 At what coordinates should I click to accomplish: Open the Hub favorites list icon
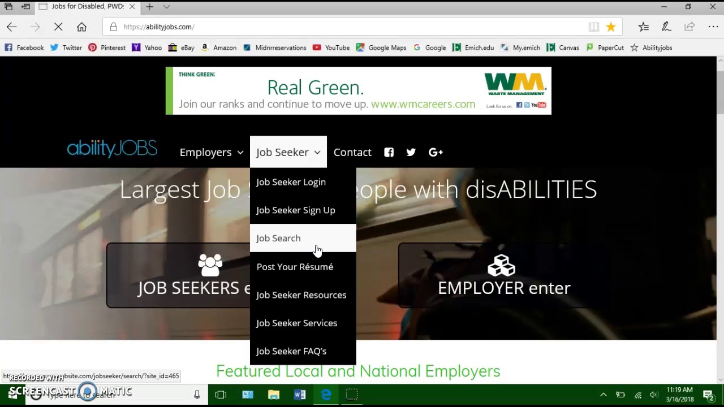[644, 27]
